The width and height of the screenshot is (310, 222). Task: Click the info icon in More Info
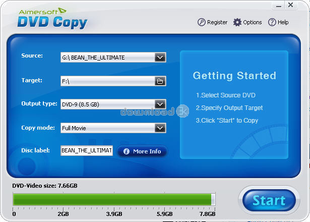pos(127,151)
